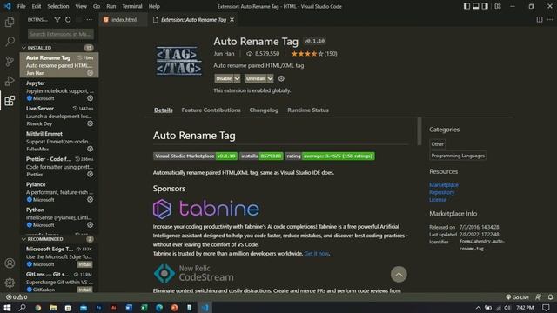
Task: Open Windows taskbar search
Action: [x=22, y=307]
